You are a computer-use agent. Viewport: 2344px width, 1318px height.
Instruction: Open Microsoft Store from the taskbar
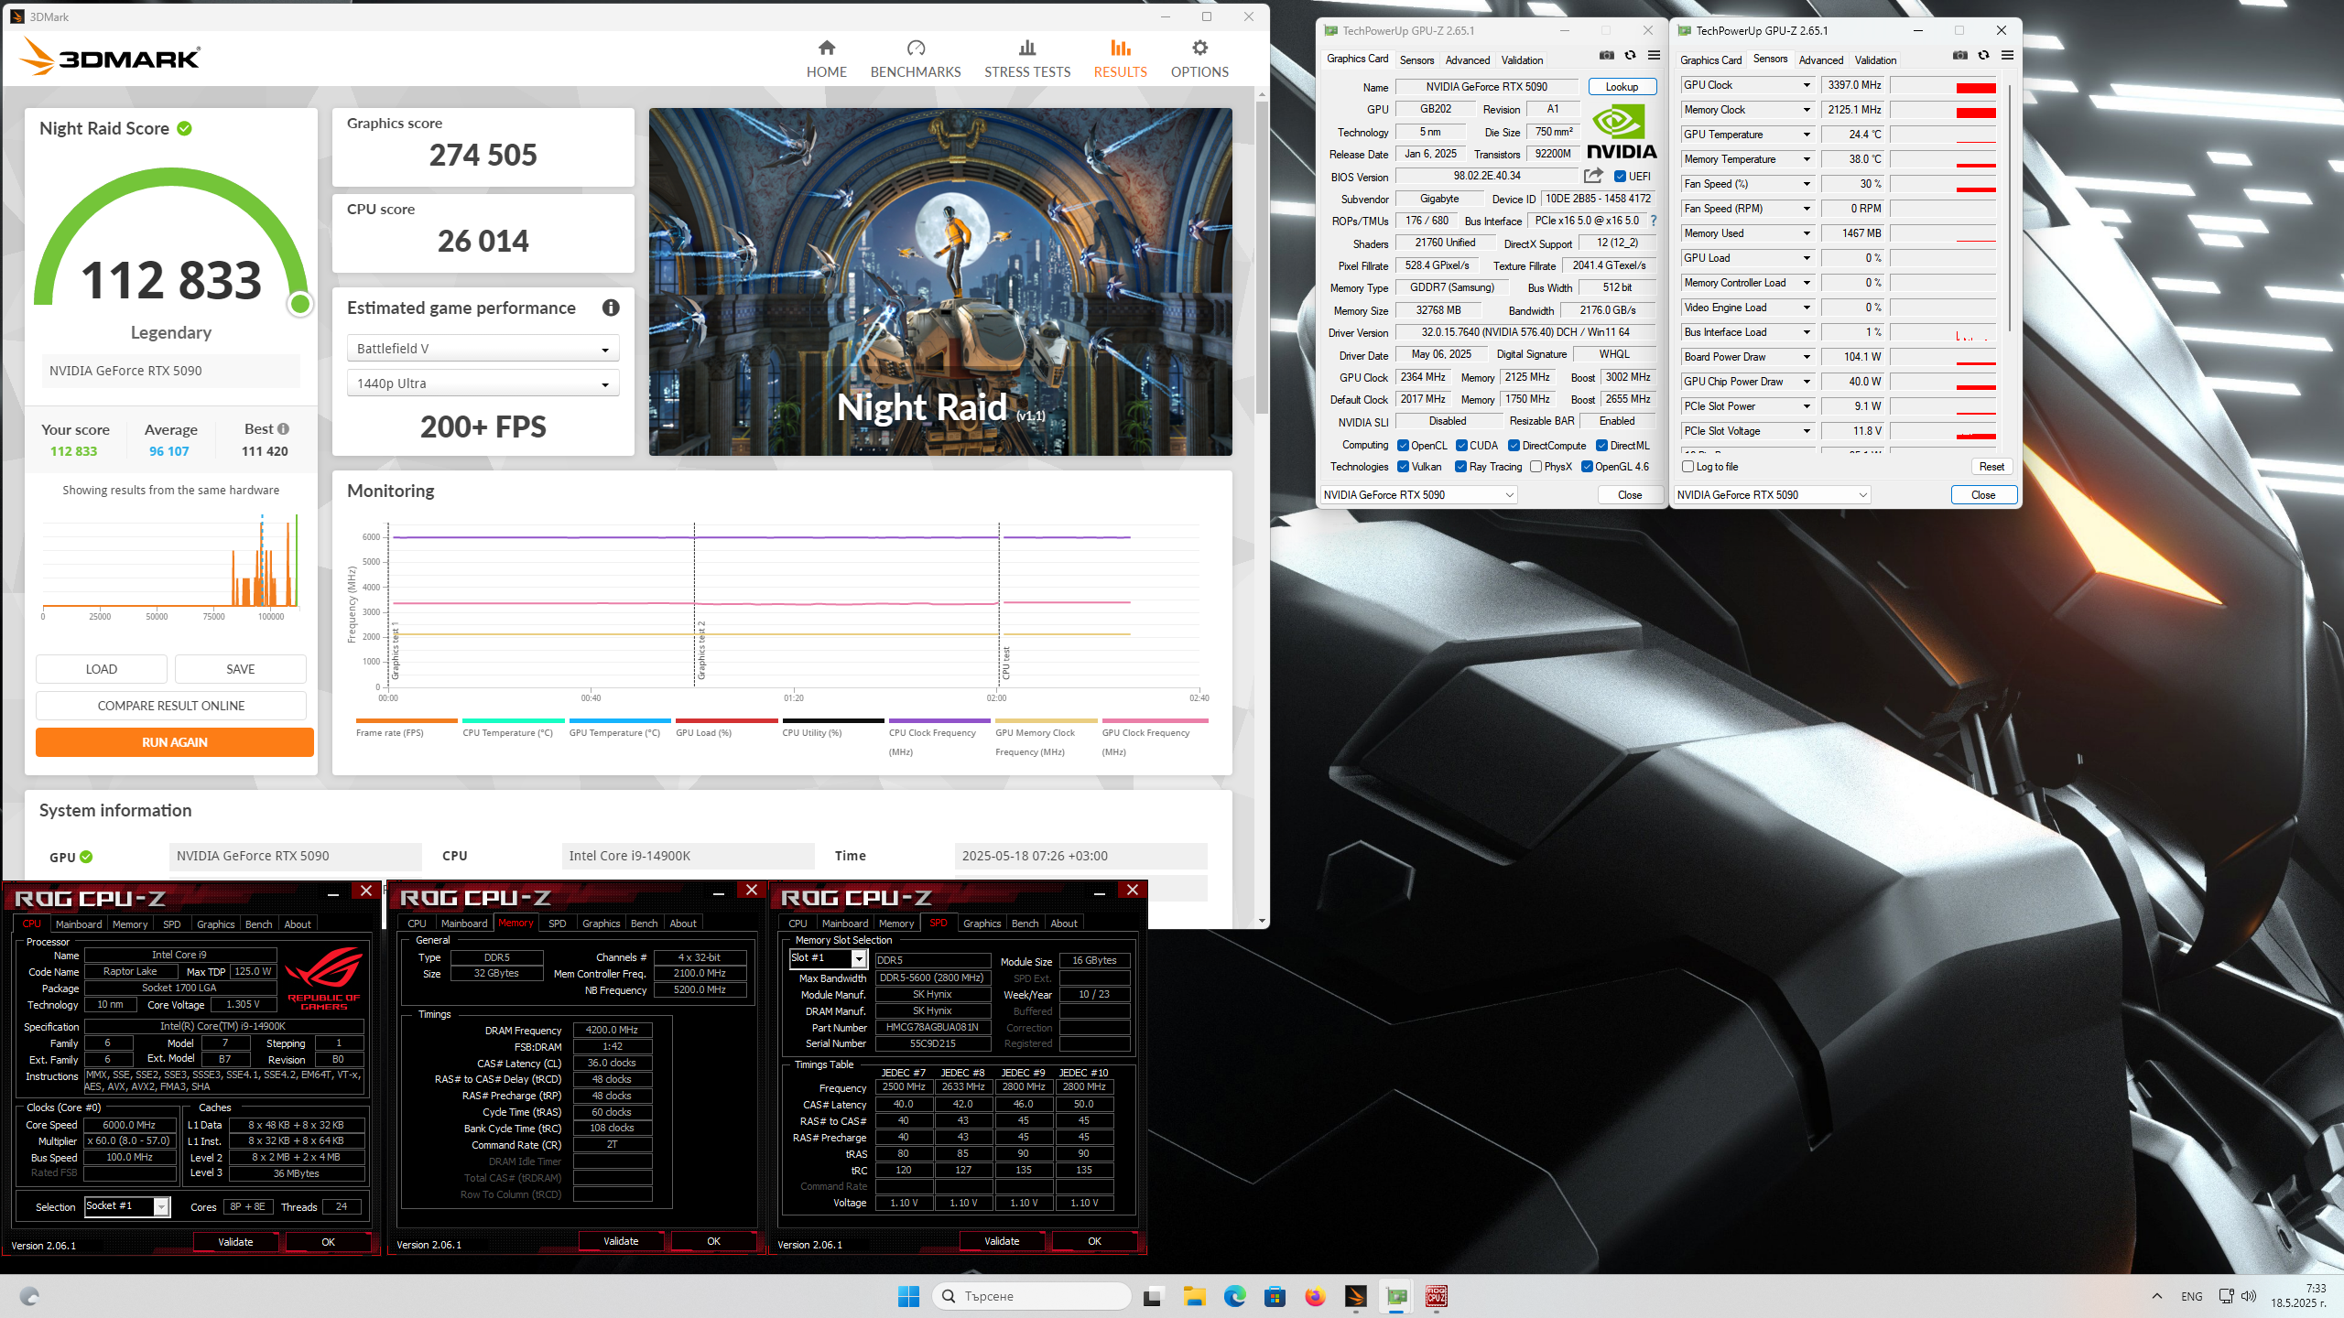pos(1275,1296)
